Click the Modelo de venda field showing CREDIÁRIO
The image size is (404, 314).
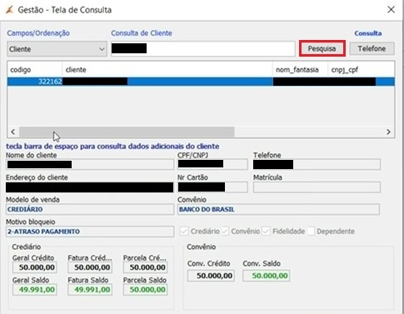click(90, 209)
